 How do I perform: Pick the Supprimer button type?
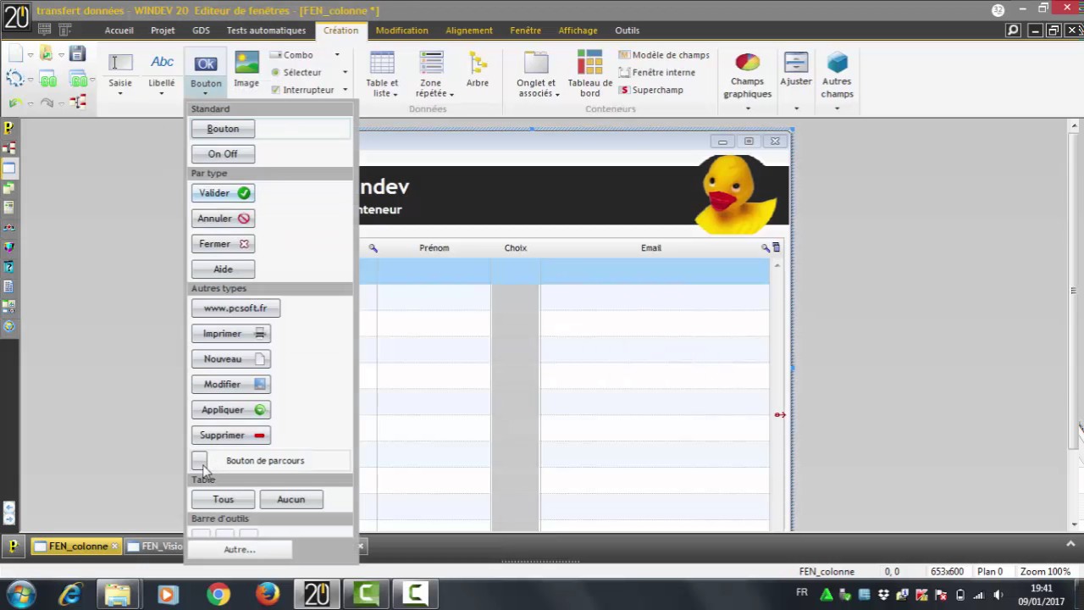(x=231, y=435)
